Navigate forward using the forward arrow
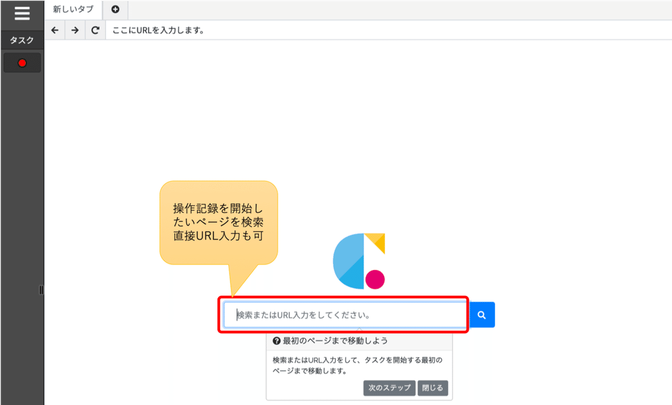The image size is (672, 405). tap(74, 30)
